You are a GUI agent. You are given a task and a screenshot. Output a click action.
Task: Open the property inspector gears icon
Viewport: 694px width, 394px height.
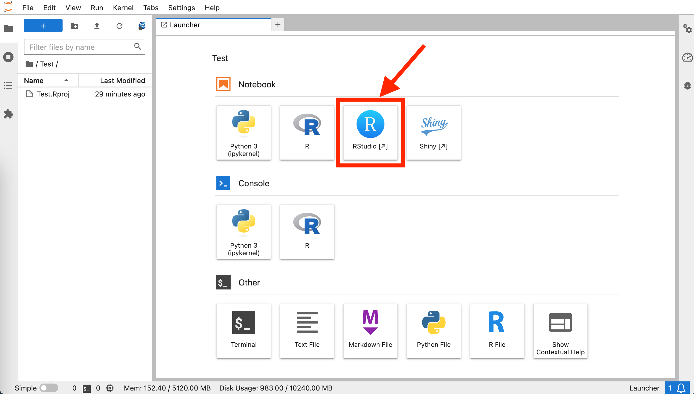click(x=687, y=28)
